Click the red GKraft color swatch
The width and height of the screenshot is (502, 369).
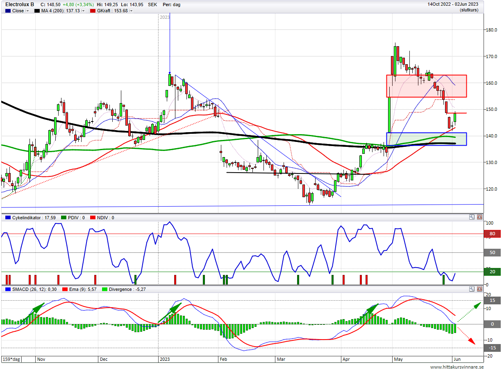coord(93,11)
